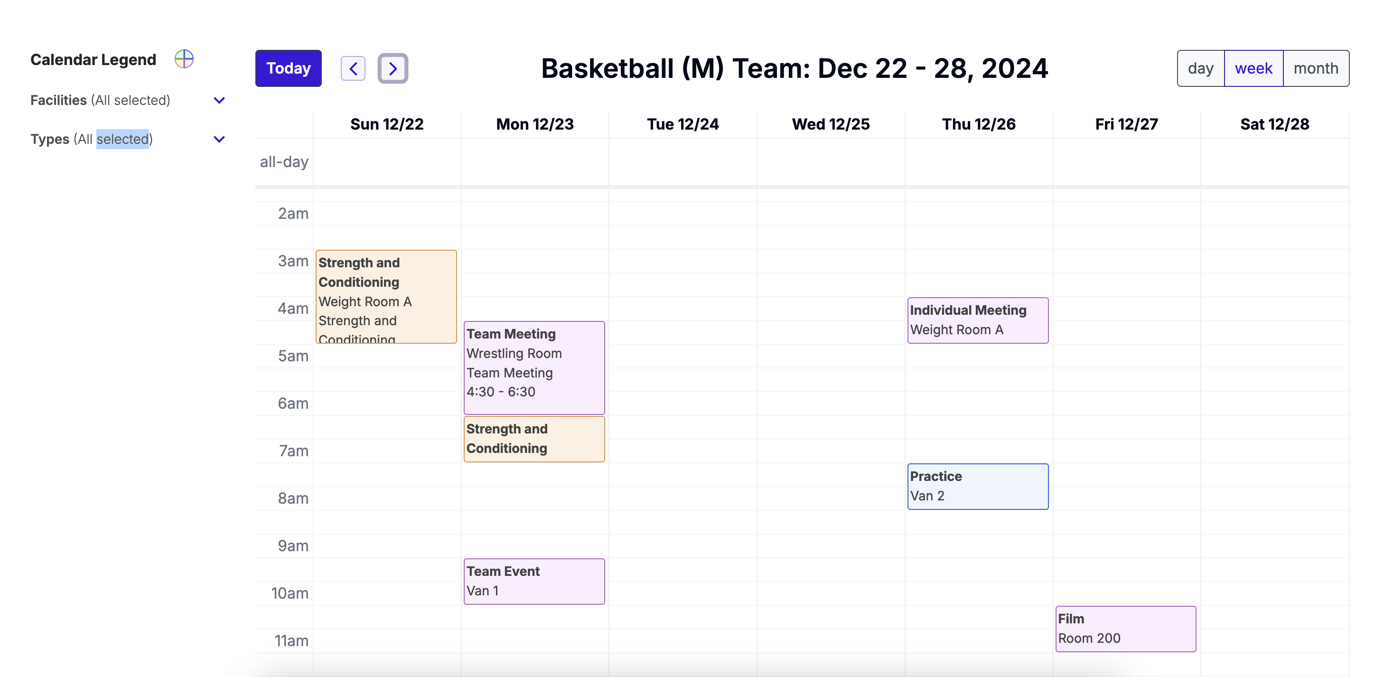This screenshot has width=1384, height=677.
Task: Switch calendar to month view
Action: 1316,68
